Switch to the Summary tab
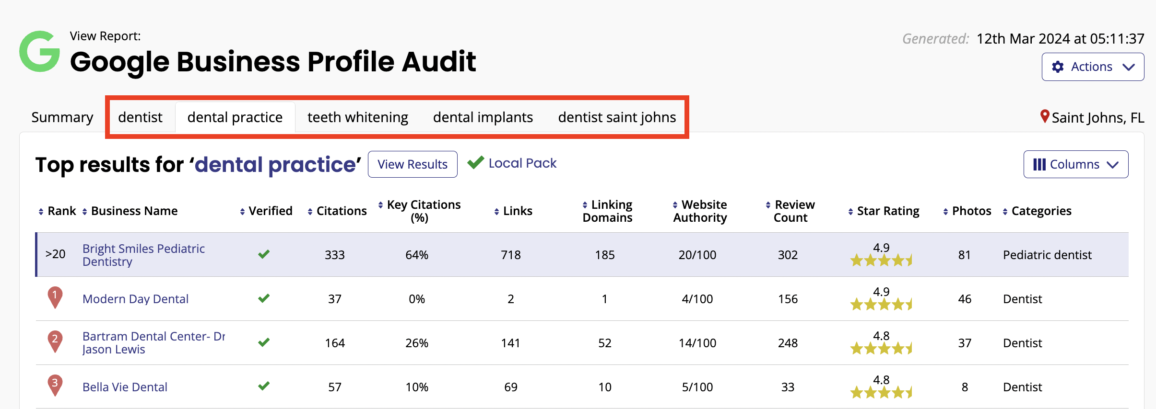1156x409 pixels. click(62, 117)
